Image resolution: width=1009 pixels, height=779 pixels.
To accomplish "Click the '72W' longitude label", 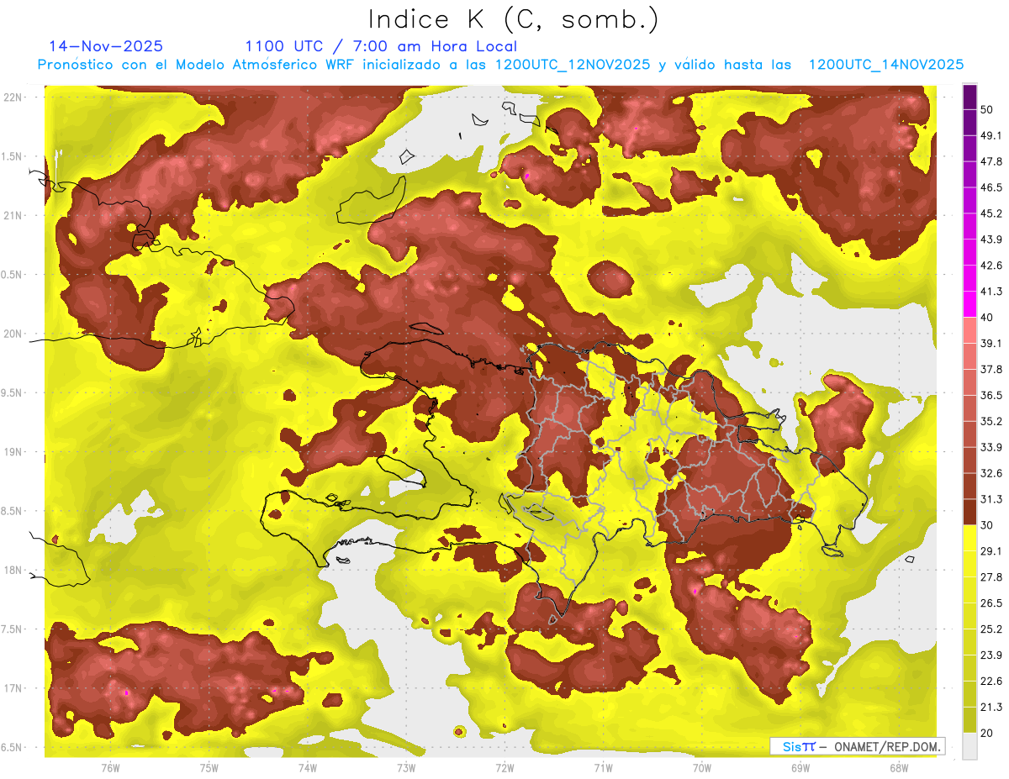I will coord(504,767).
